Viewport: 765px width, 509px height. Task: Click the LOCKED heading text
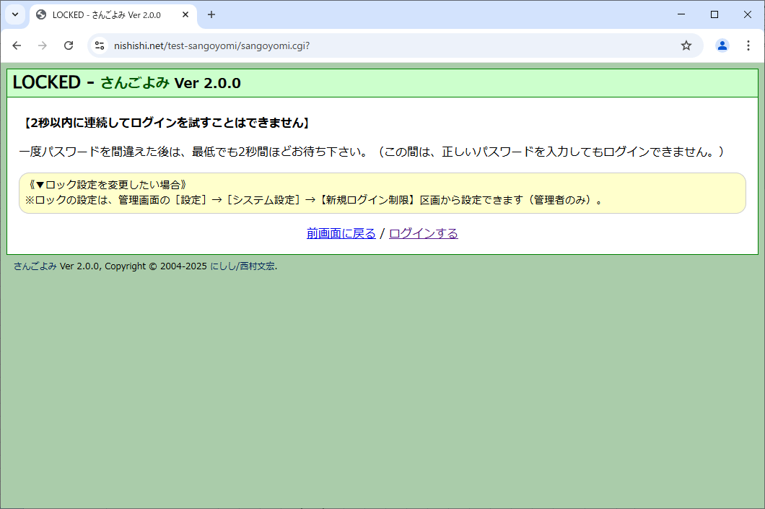(47, 82)
